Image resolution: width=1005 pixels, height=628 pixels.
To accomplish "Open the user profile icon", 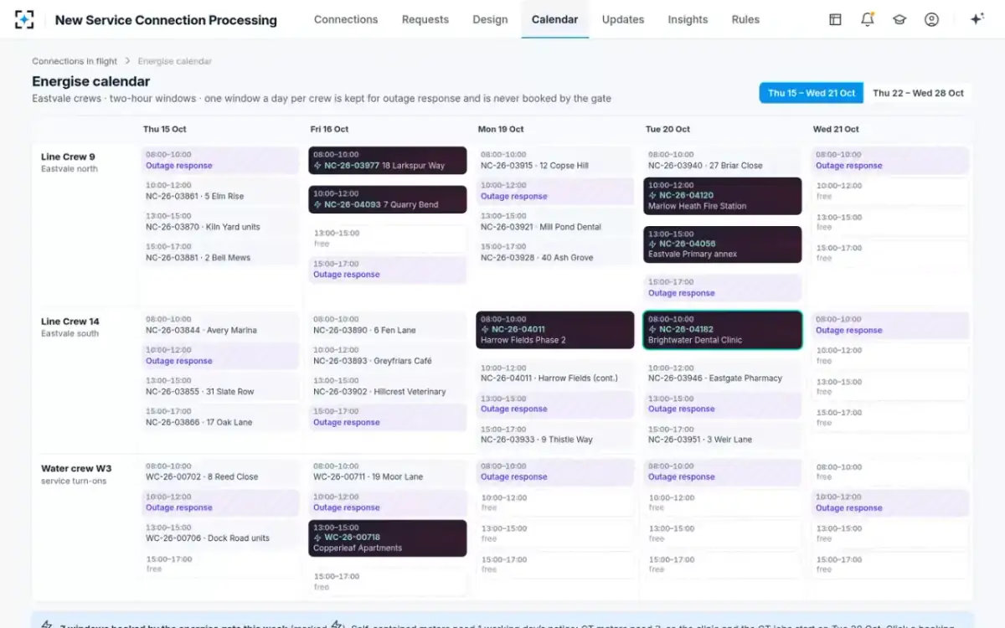I will coord(931,19).
